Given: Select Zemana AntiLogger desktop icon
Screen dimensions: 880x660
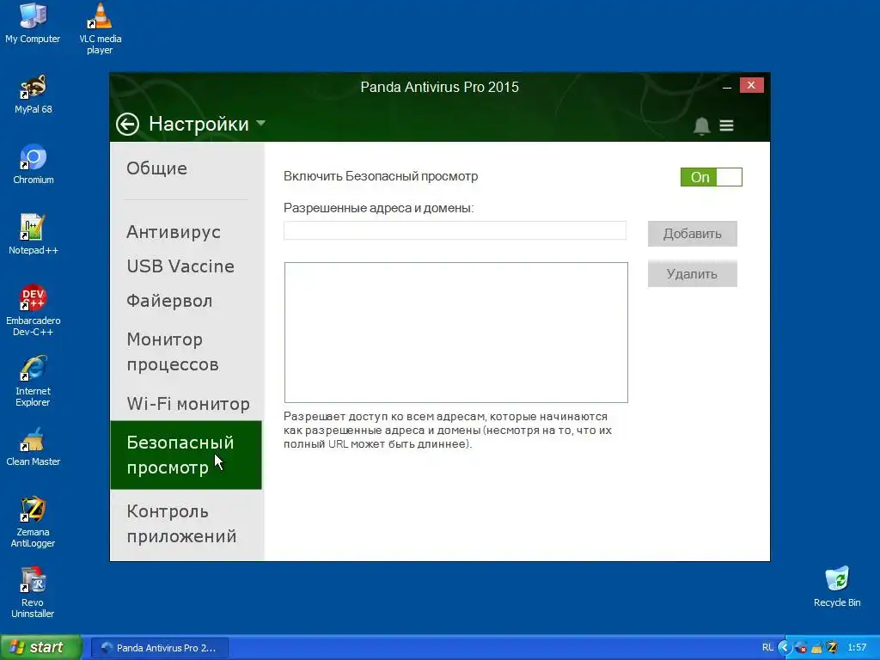Looking at the screenshot, I should [34, 522].
